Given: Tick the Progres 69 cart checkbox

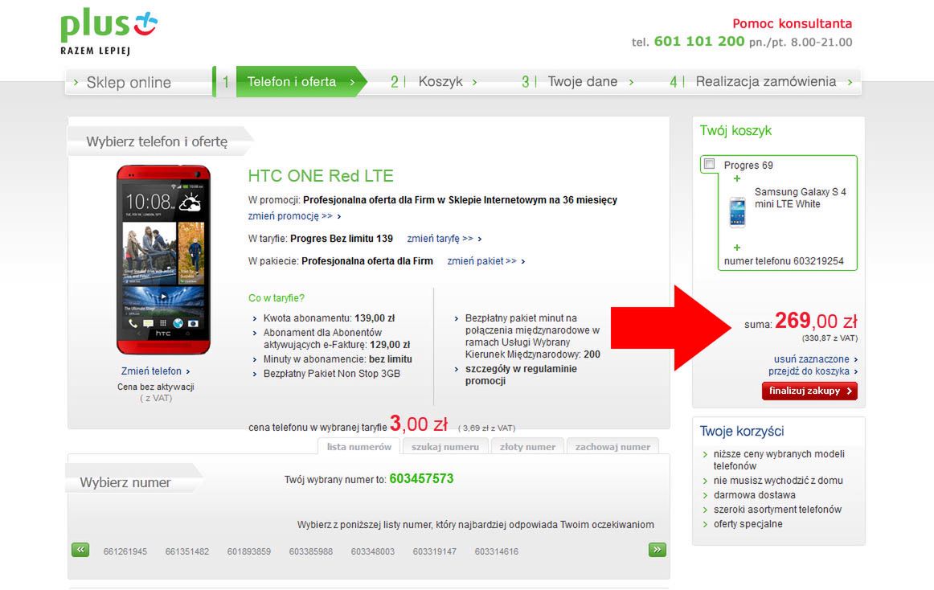Looking at the screenshot, I should (x=709, y=163).
